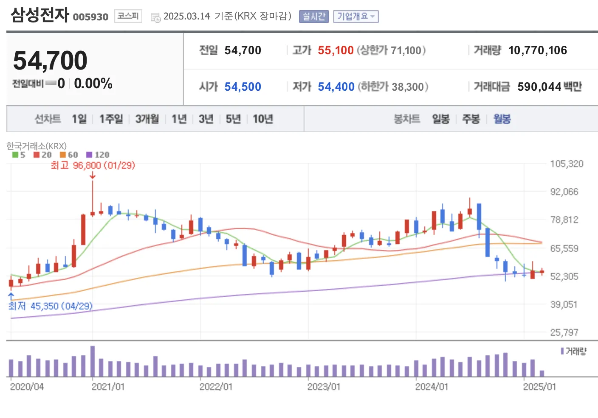Click the 92,066 y-axis price label
Viewport: 598px width, 418px height.
coord(564,192)
